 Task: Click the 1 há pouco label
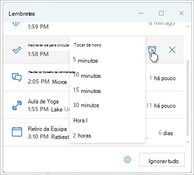(162, 78)
